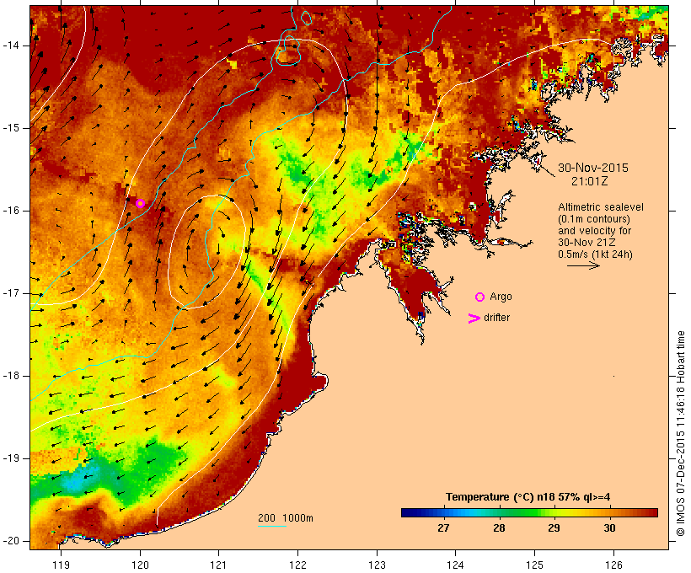Click the 119 longitude axis label
The height and width of the screenshot is (573, 691).
pos(61,565)
